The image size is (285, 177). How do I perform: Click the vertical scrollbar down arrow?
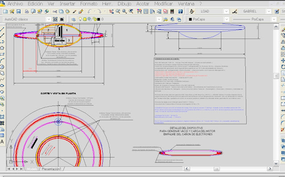coord(276,163)
